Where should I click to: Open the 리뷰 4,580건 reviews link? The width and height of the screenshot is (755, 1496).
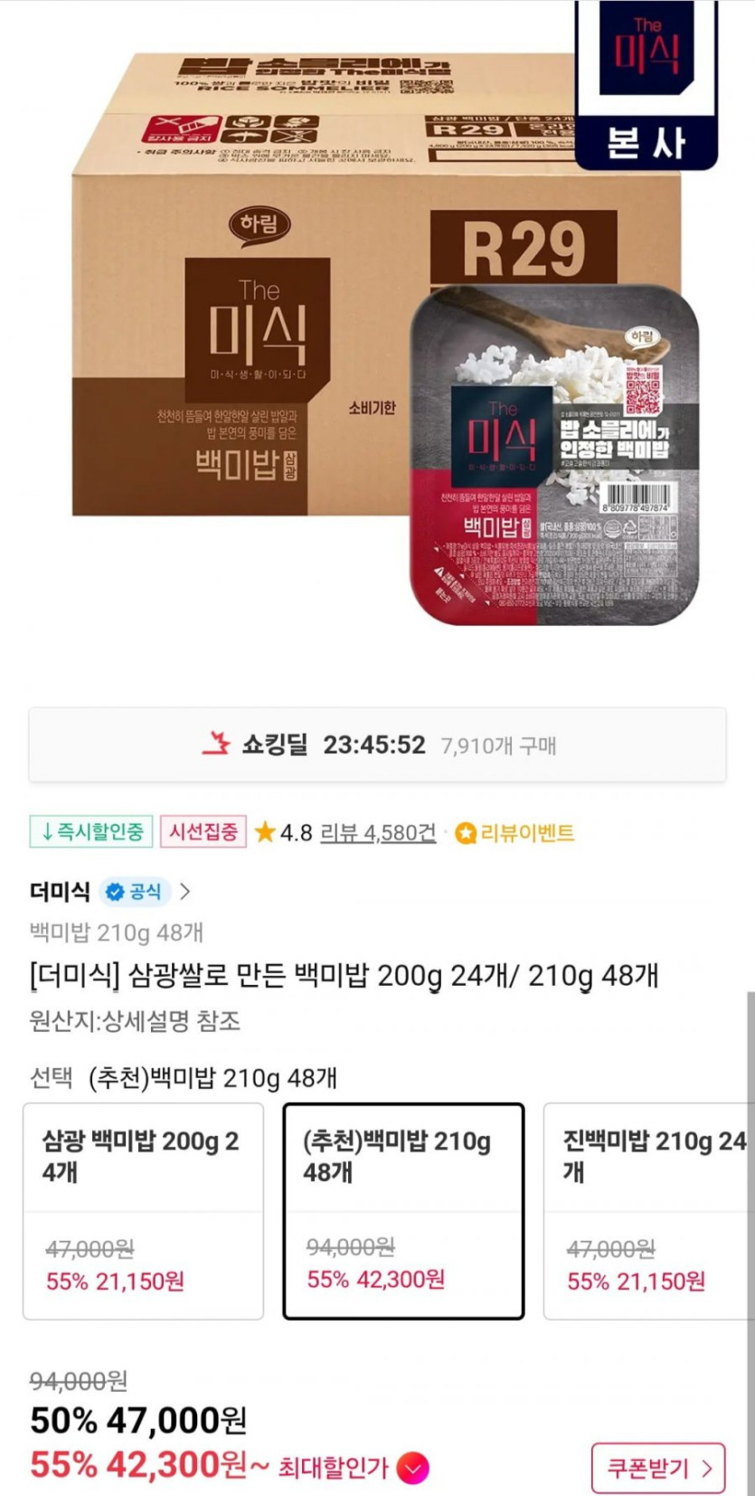[x=378, y=832]
